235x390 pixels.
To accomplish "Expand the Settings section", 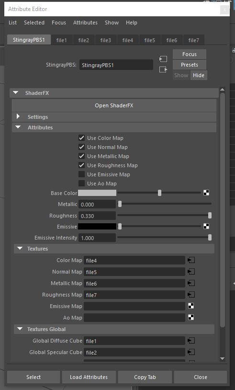I will click(18, 116).
